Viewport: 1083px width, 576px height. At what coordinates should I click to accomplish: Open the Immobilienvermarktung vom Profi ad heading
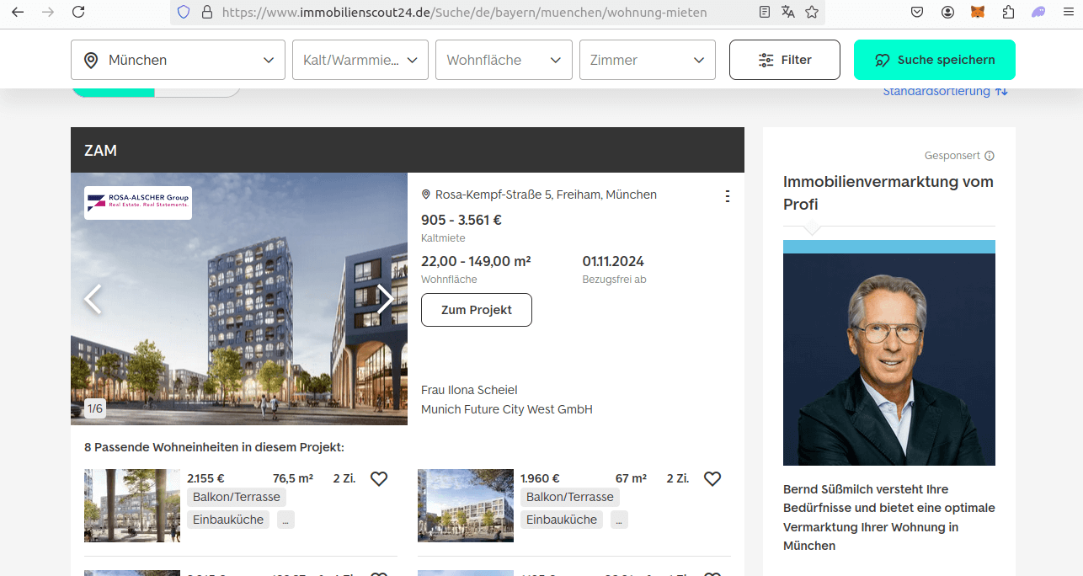888,193
